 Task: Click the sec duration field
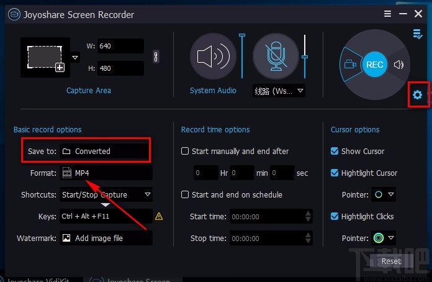282,173
